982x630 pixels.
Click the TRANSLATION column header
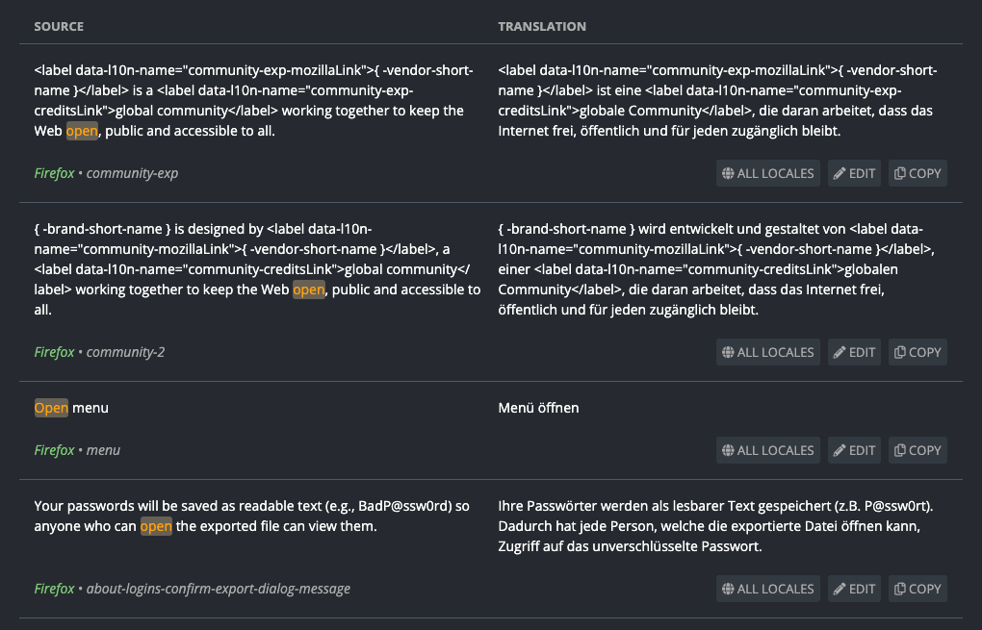pos(541,26)
